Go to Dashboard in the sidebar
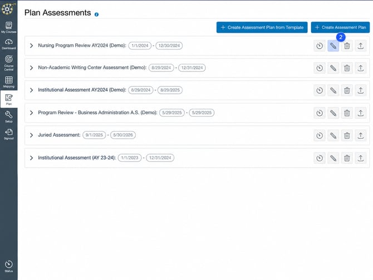Image resolution: width=373 pixels, height=280 pixels. (x=9, y=44)
